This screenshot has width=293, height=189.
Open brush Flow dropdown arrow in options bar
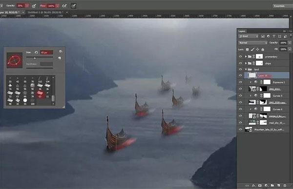[x=57, y=6]
